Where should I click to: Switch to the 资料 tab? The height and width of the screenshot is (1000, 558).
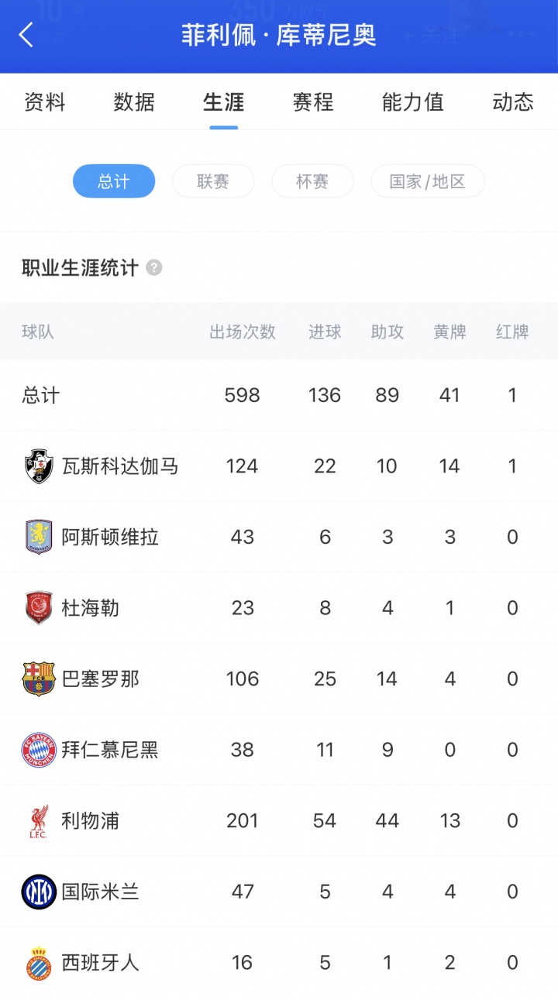pyautogui.click(x=45, y=102)
